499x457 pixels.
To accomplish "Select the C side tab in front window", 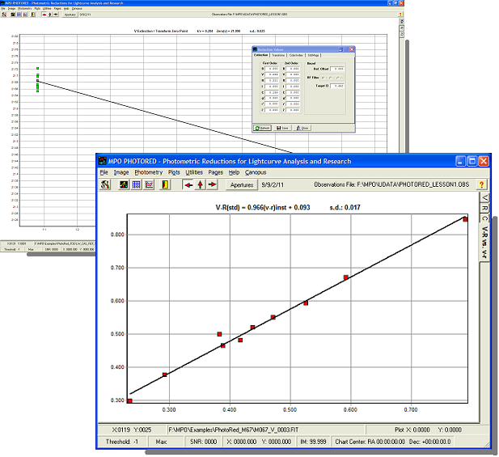I will pos(484,218).
